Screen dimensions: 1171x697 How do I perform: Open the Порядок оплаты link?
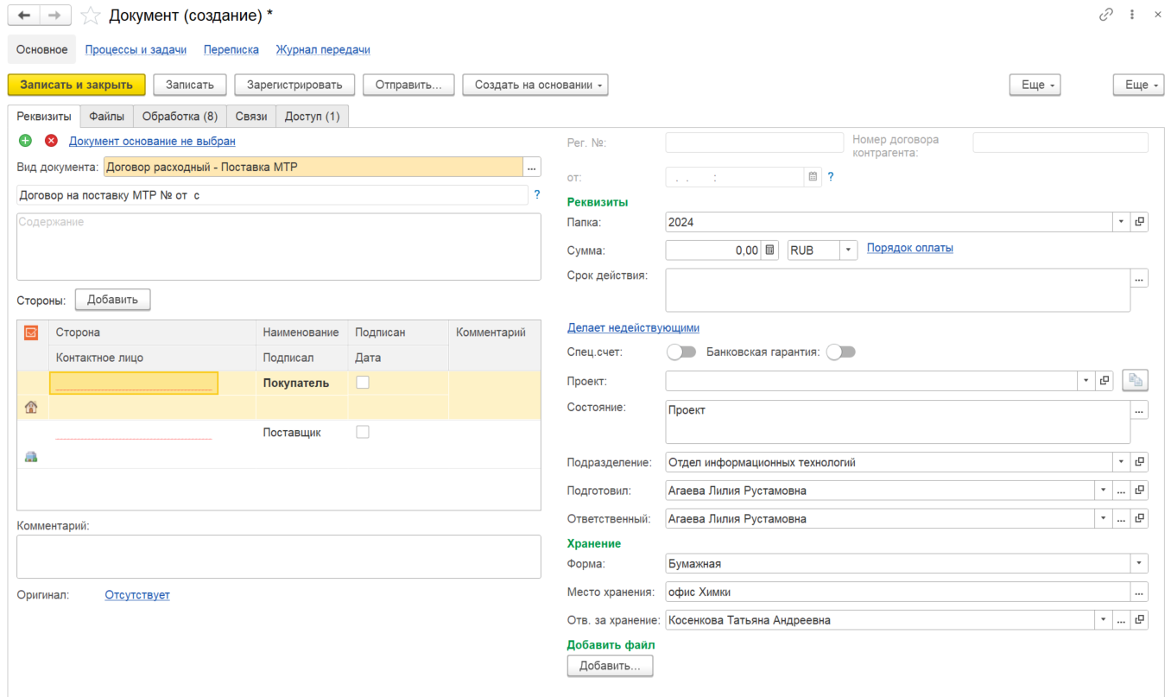pyautogui.click(x=910, y=248)
